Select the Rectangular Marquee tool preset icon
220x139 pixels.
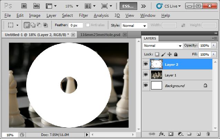coord(11,25)
